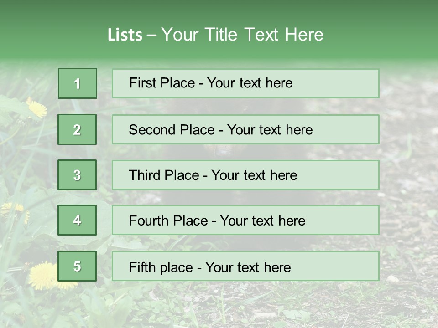
Task: Click the yellow dandelion beside box 1
Action: [x=37, y=108]
